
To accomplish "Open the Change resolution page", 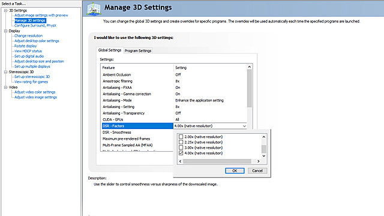I will pyautogui.click(x=28, y=36).
